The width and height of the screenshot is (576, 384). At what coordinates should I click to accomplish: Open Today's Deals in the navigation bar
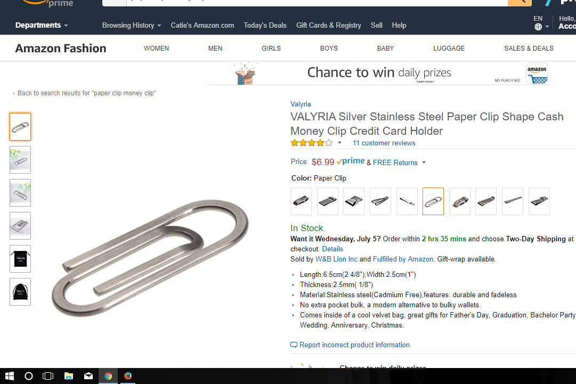click(265, 26)
